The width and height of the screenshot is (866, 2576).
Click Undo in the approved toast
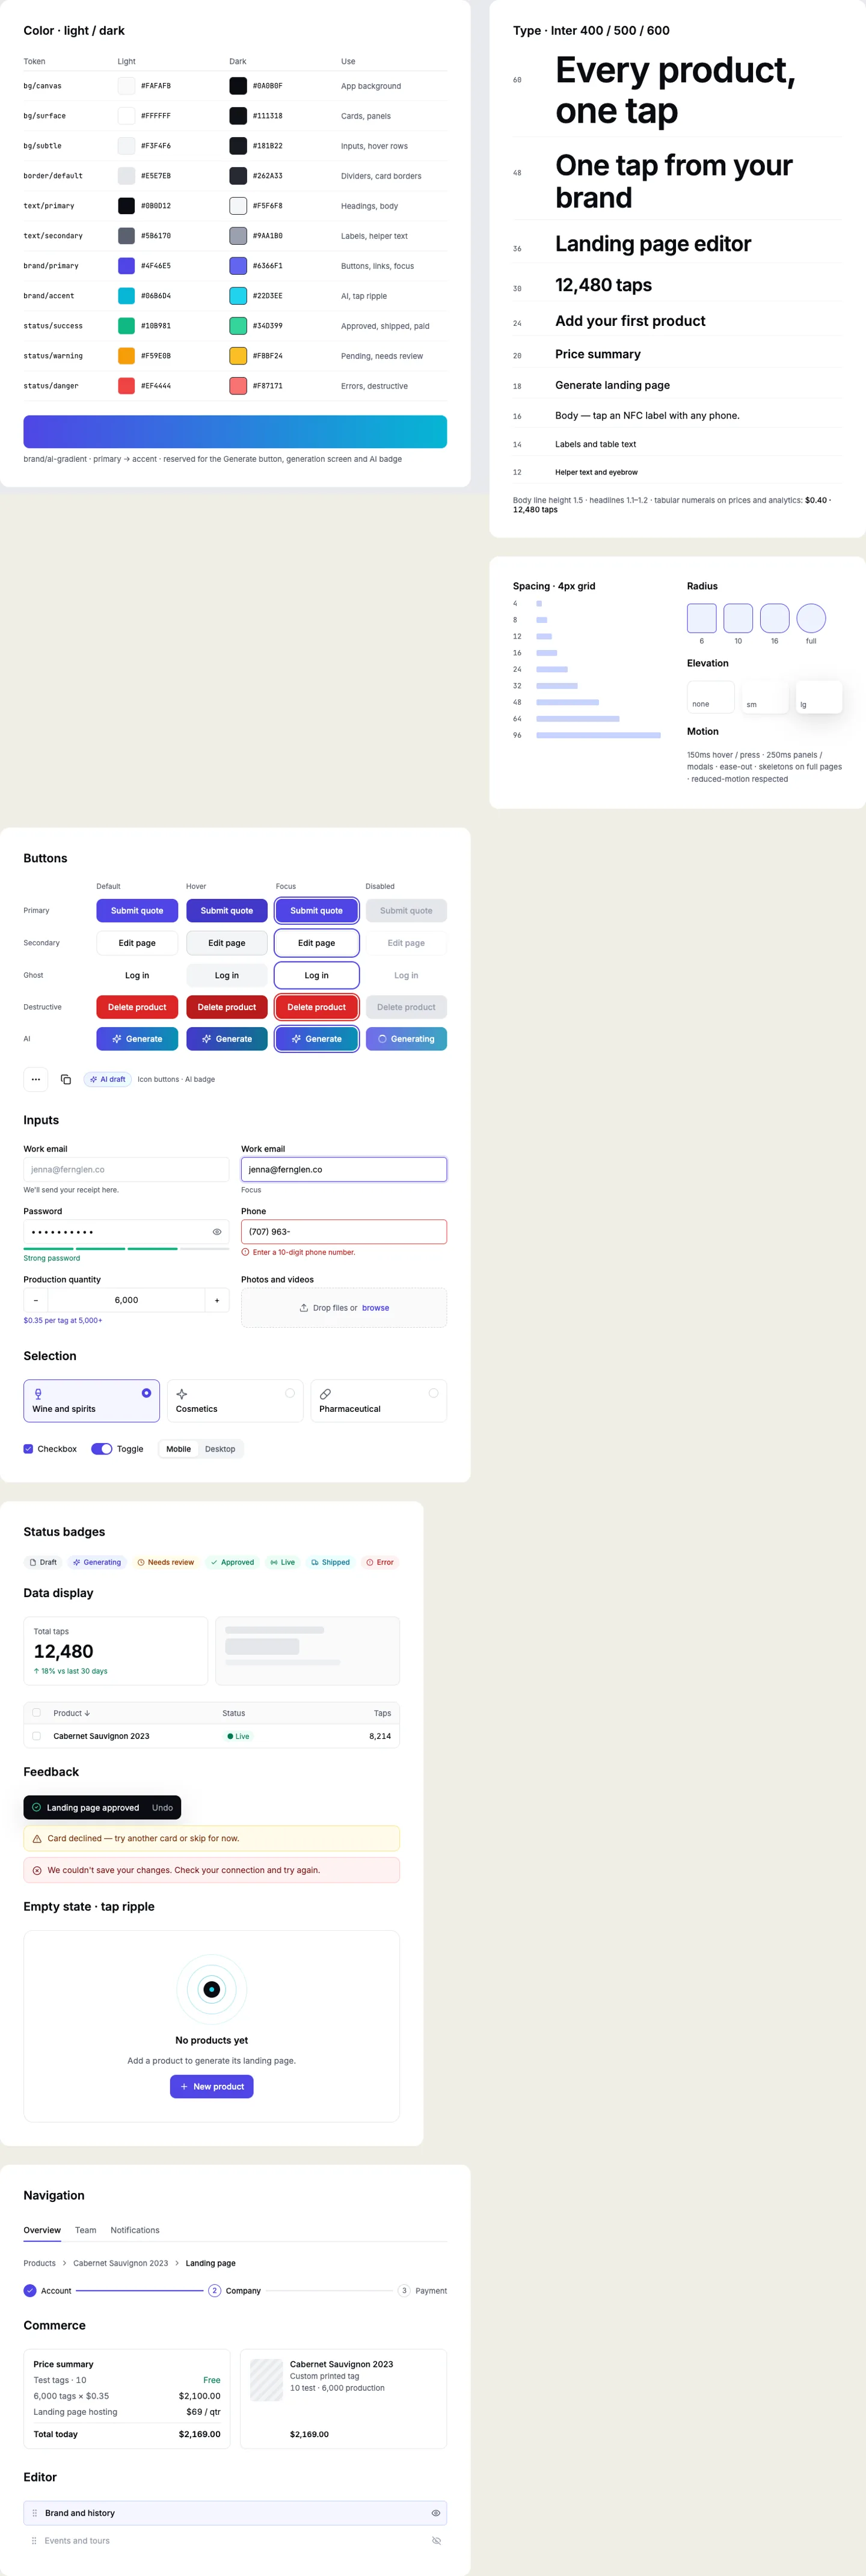(x=162, y=1808)
